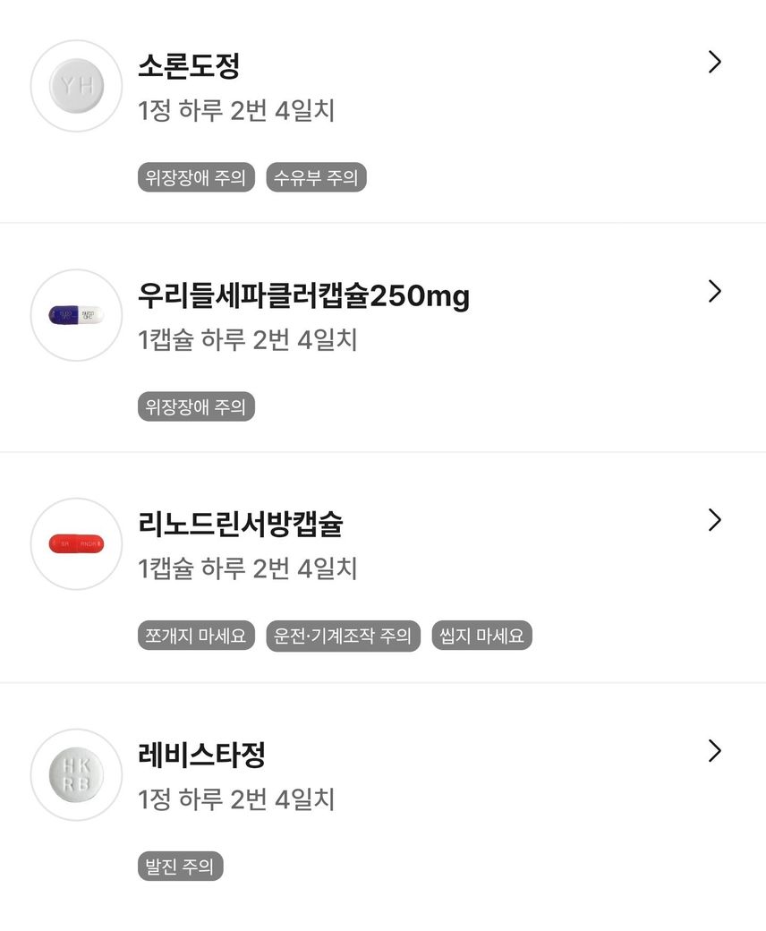Tap the 쪼개지 마세요 warning tag
The width and height of the screenshot is (766, 931).
pyautogui.click(x=196, y=636)
